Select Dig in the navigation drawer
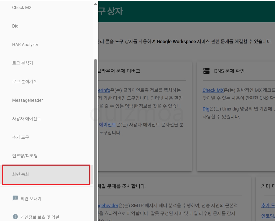 46,26
